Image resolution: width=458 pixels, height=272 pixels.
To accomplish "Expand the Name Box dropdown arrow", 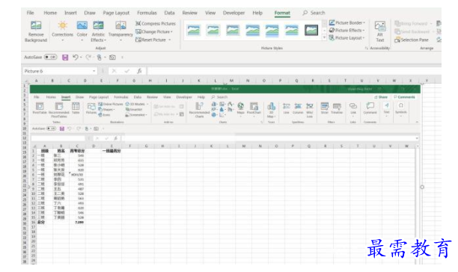I will click(x=94, y=71).
